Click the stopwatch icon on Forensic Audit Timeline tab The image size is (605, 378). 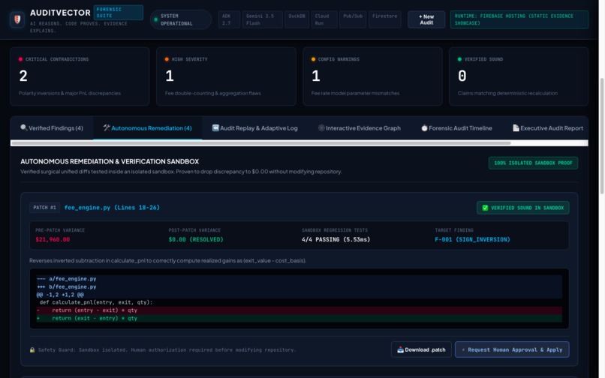pos(424,127)
